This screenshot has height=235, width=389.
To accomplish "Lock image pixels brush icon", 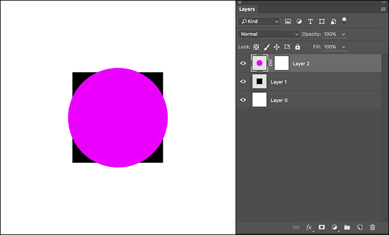I will tap(267, 47).
